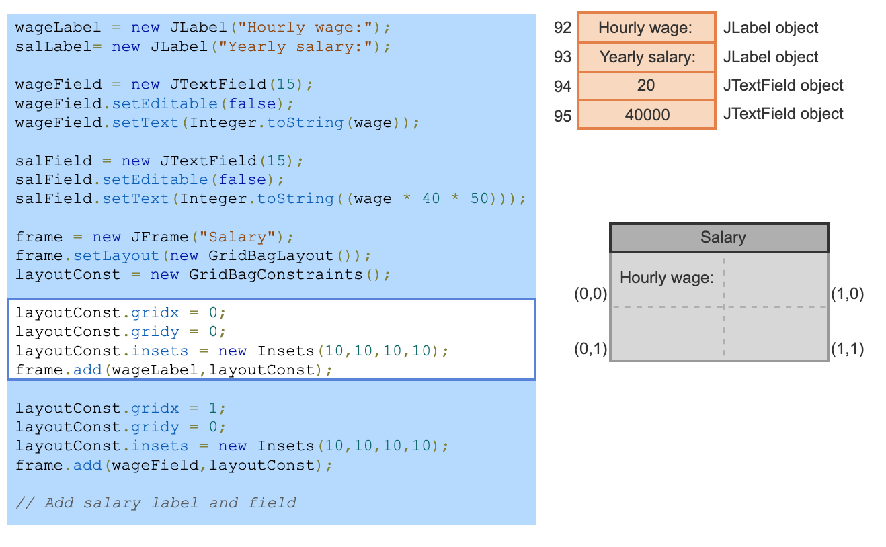
Task: Click frame.setLayout(new GridBagLayout()) line
Action: pos(193,255)
